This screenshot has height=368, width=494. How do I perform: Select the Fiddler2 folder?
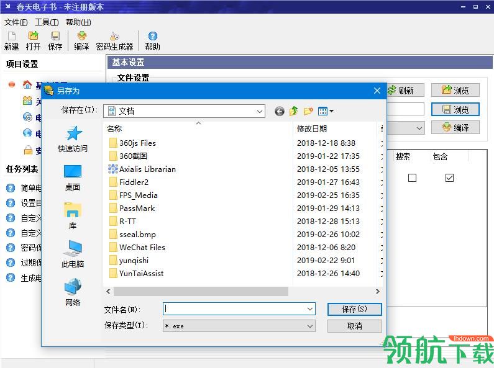(x=129, y=182)
